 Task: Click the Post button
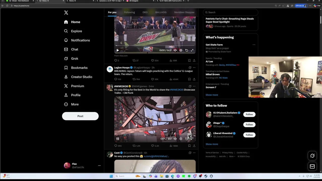click(x=80, y=116)
